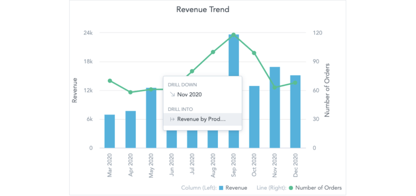Click the Apr 2020 revenue bar

pos(130,129)
